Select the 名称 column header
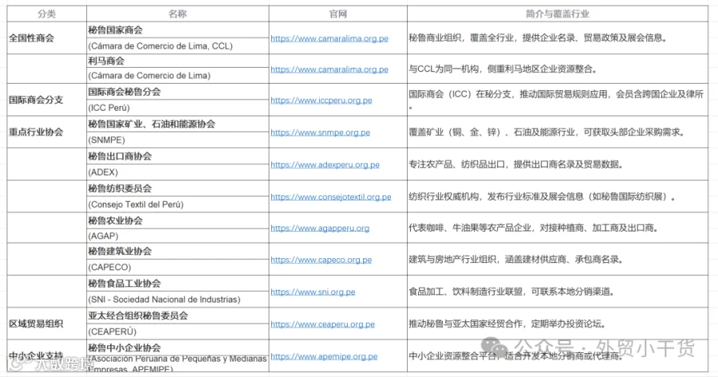The width and height of the screenshot is (718, 377). tap(178, 14)
